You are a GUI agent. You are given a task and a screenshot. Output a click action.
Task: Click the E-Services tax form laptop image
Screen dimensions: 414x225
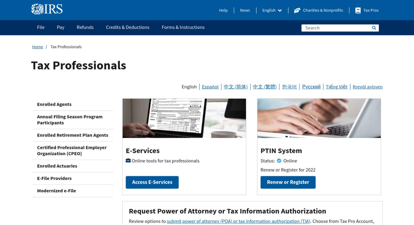(x=184, y=118)
